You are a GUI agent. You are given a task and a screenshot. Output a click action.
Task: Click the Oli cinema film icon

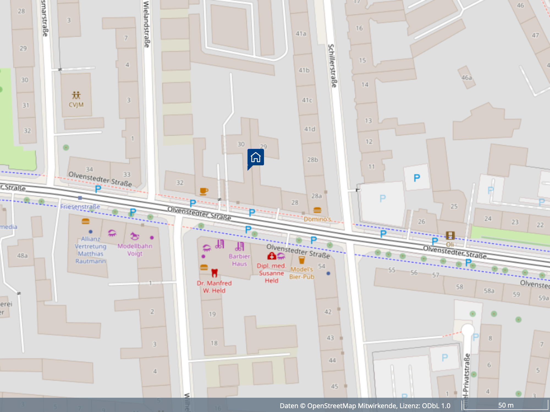[x=450, y=235]
